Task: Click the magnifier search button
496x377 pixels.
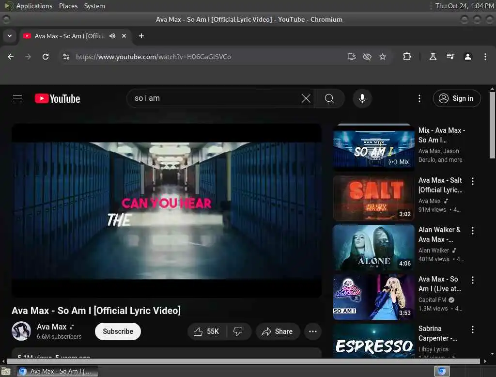Action: (329, 98)
